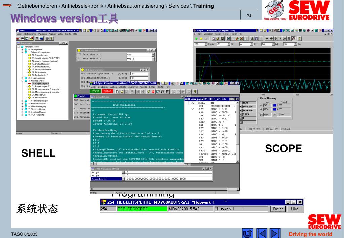Click the Open folder icon in Scope toolbar
The height and width of the screenshot is (238, 344).
click(x=218, y=39)
